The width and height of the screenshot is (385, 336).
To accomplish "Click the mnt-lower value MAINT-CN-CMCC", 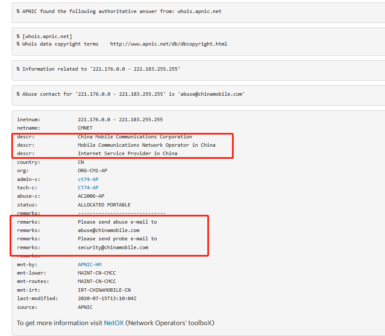I will [97, 273].
